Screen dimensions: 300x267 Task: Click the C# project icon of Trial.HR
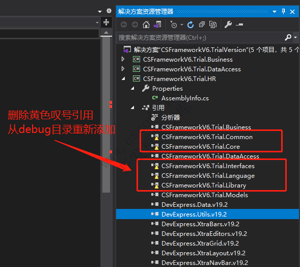pyautogui.click(x=137, y=78)
